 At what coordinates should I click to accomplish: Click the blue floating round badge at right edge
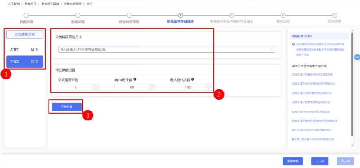coord(357,57)
